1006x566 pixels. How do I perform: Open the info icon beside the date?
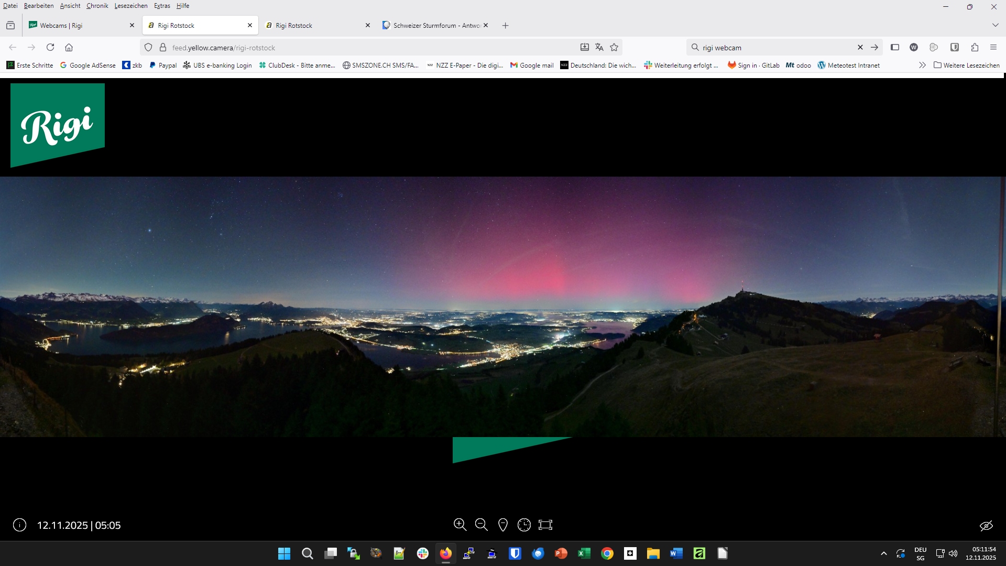pos(19,525)
